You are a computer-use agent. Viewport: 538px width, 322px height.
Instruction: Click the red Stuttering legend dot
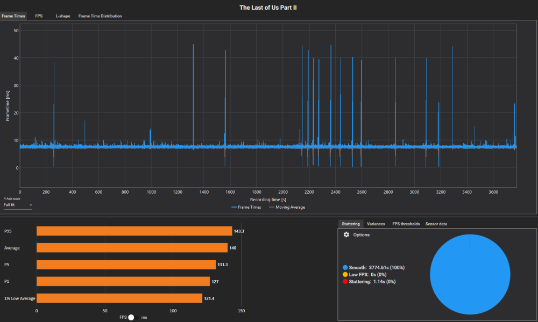(345, 281)
